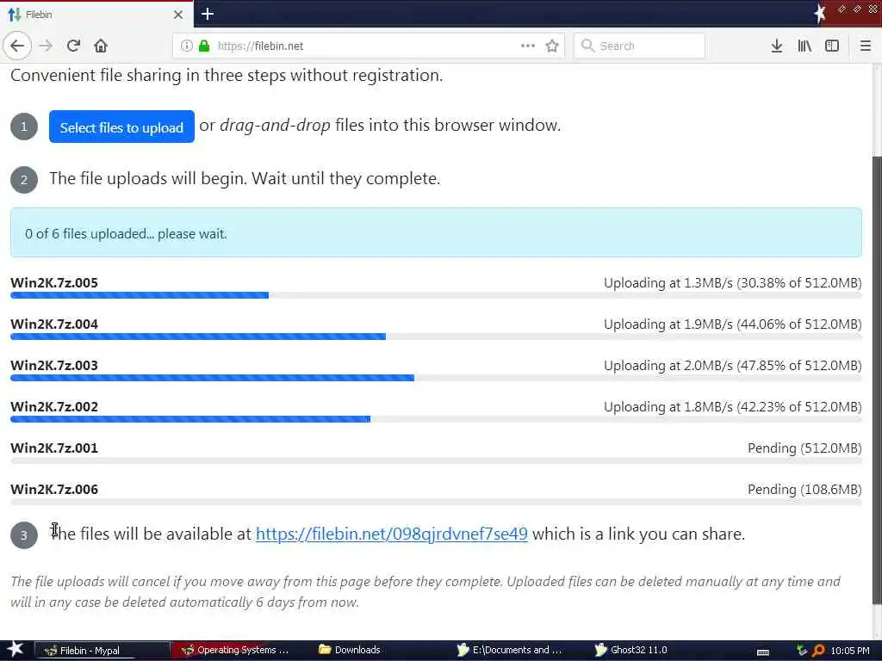Bookmark this page with the star
The image size is (882, 661).
point(552,46)
